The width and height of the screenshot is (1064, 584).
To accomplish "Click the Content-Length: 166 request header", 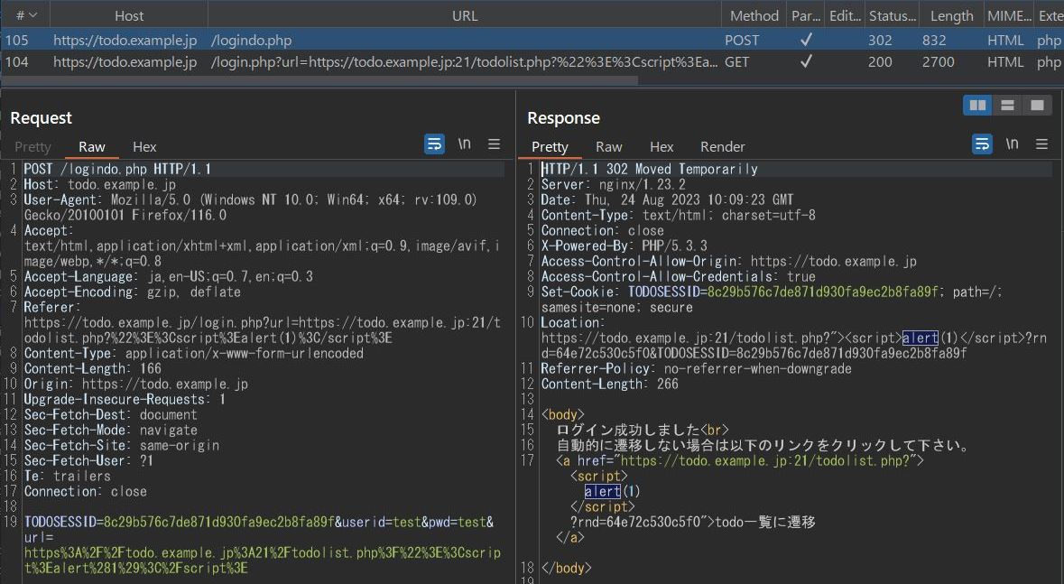I will coord(93,368).
